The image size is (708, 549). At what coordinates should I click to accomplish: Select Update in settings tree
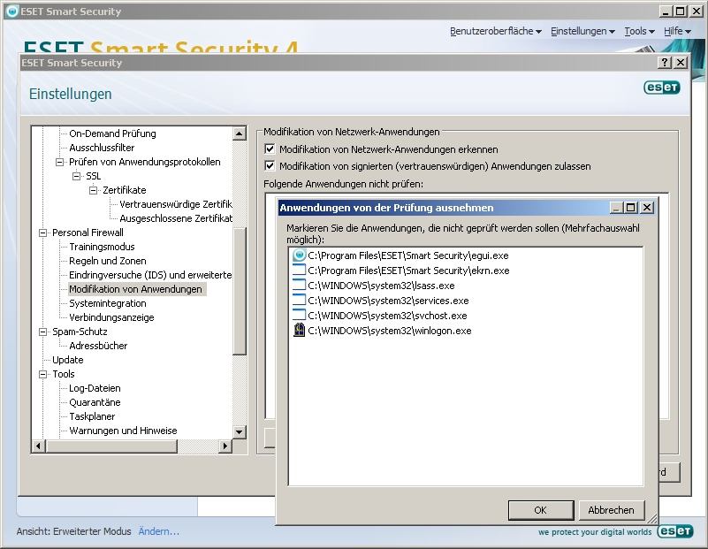tap(68, 360)
